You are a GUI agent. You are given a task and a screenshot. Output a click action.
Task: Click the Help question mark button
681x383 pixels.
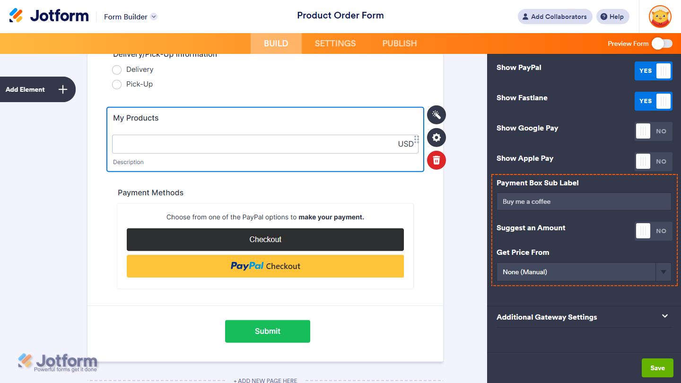[612, 17]
